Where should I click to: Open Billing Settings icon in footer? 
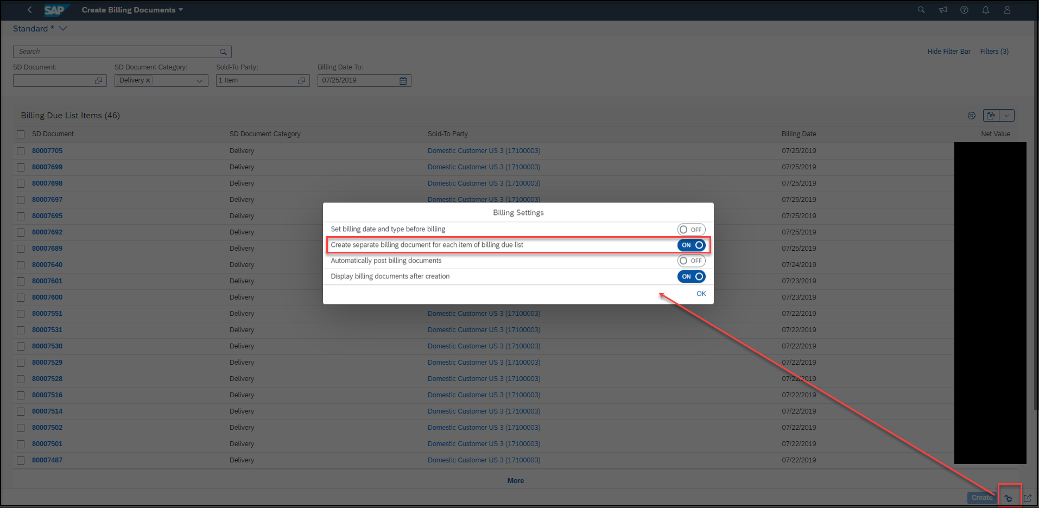tap(1009, 498)
